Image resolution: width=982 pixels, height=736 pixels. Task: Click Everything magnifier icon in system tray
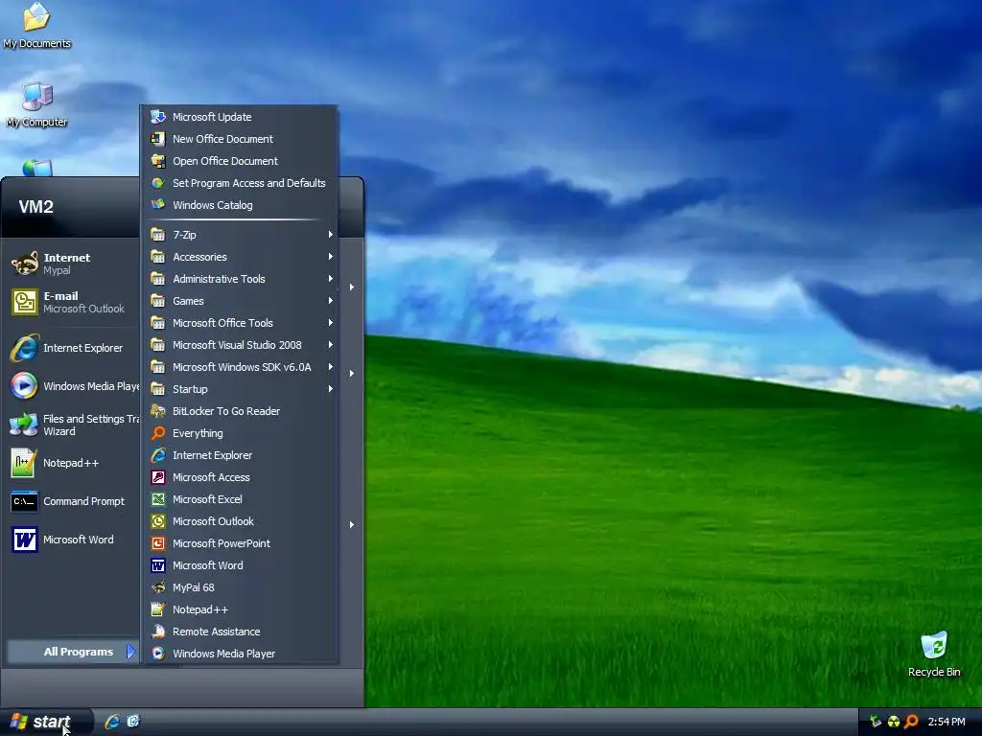[x=912, y=722]
